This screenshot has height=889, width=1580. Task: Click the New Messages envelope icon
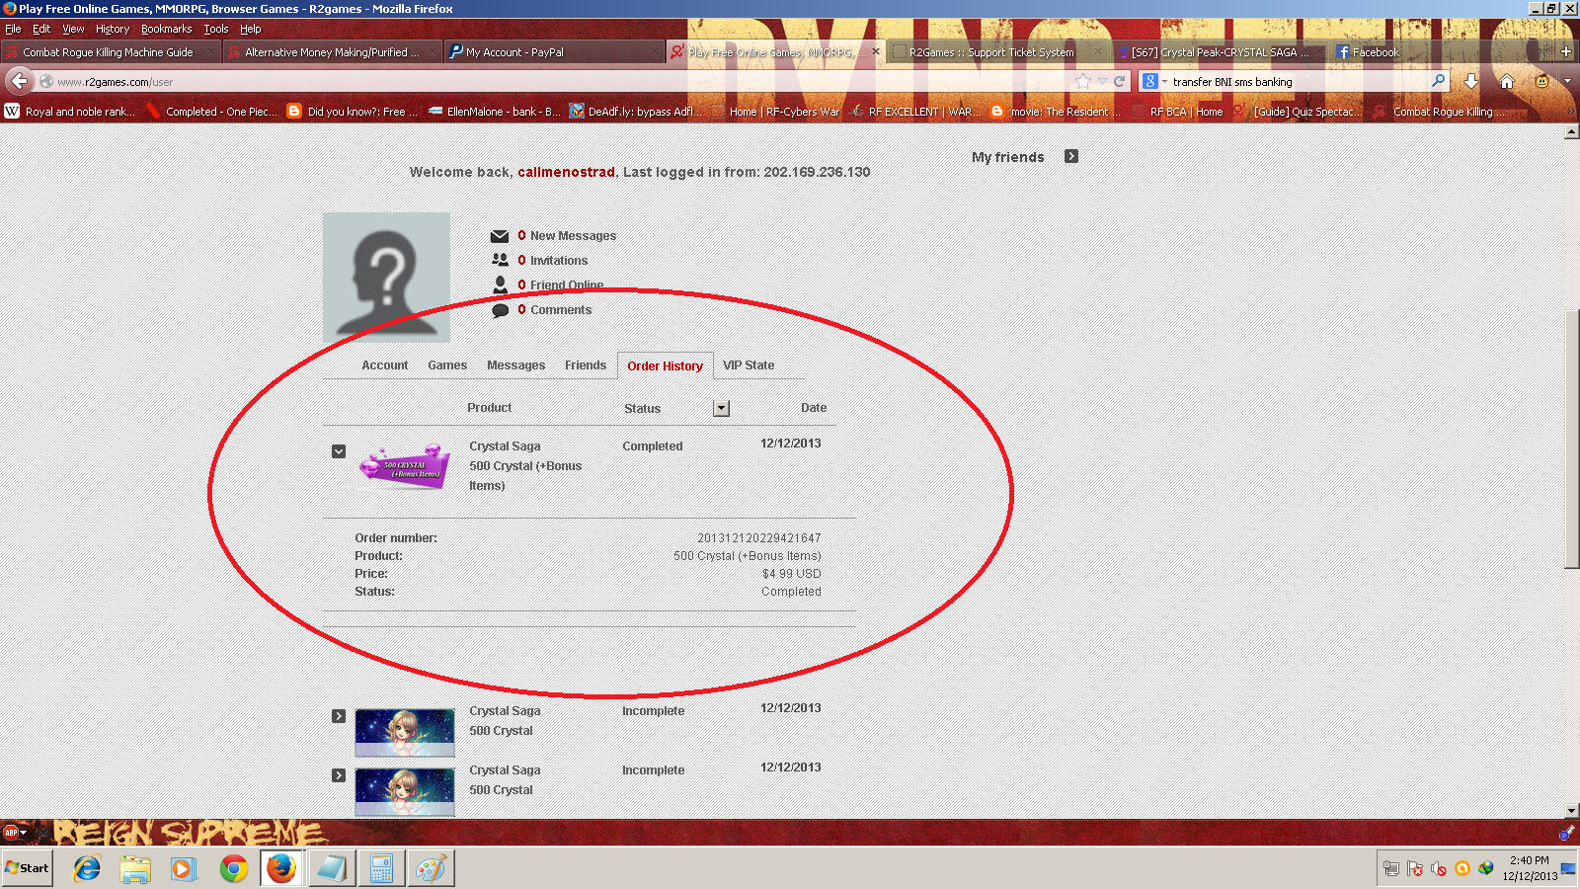(x=500, y=236)
